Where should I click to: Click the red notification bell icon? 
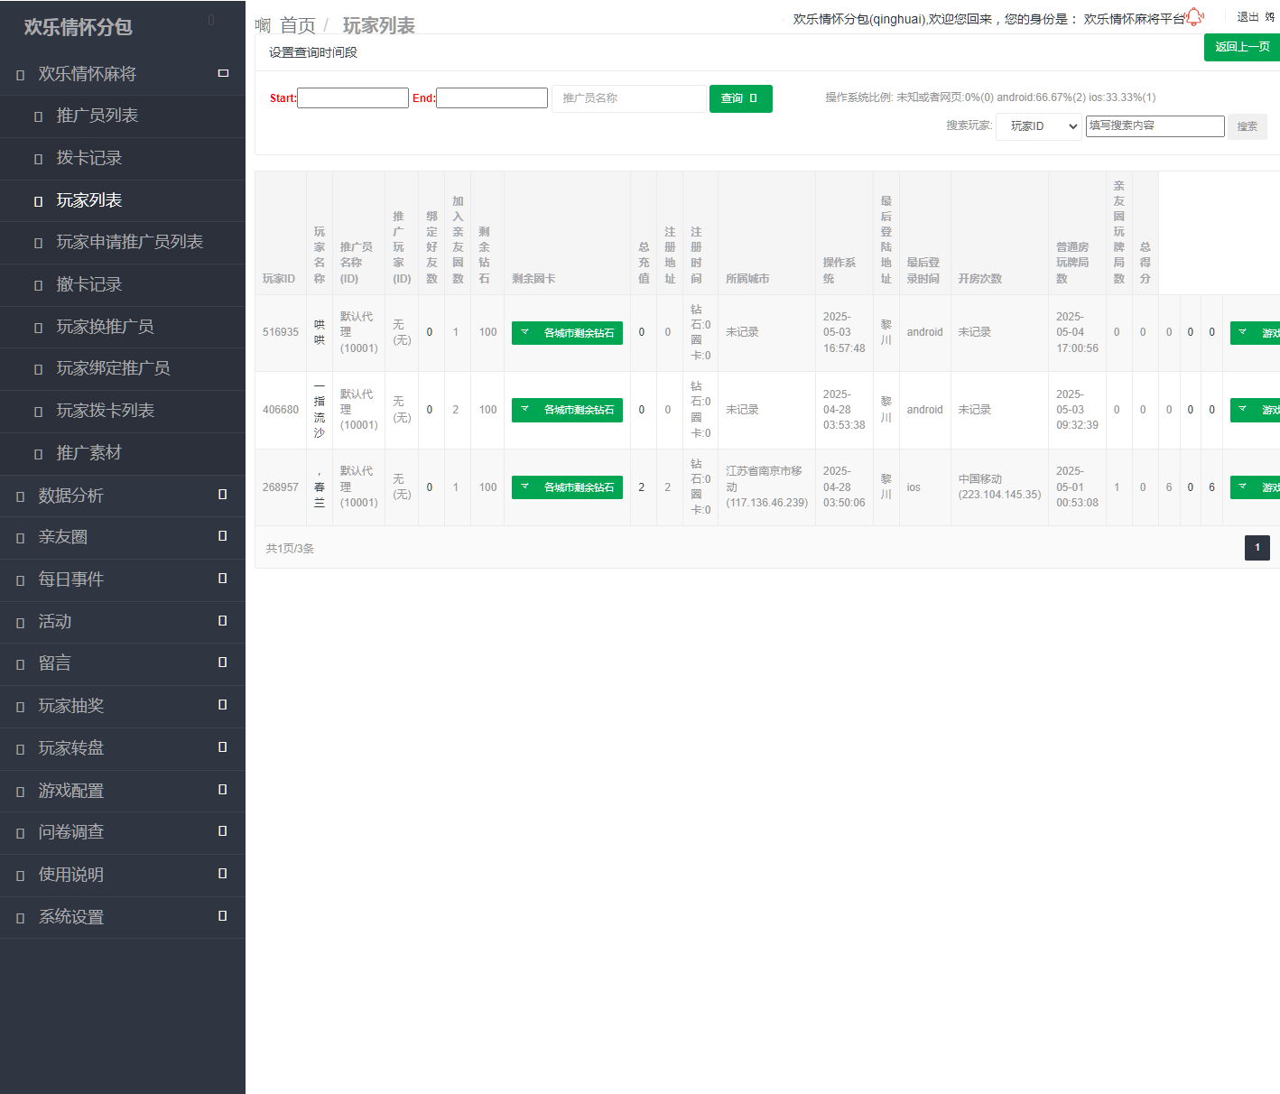[1194, 16]
